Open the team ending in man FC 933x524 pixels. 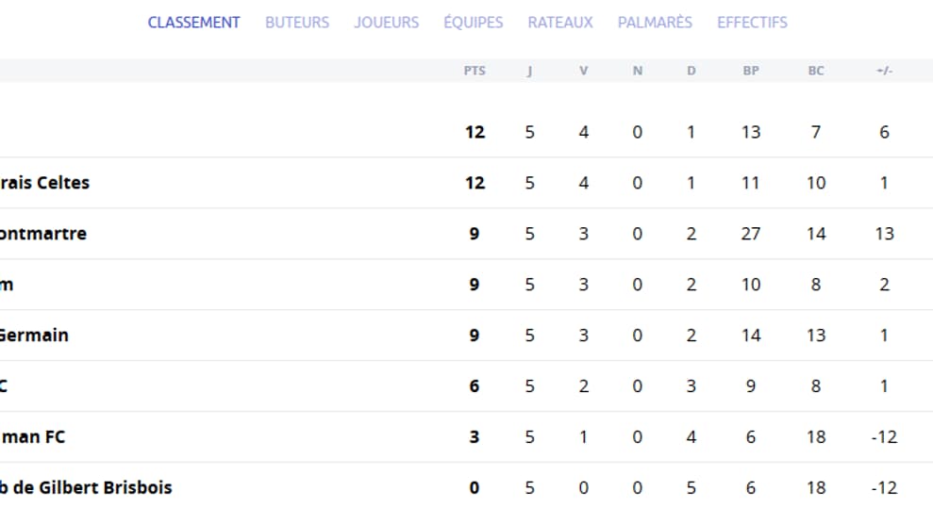click(33, 436)
